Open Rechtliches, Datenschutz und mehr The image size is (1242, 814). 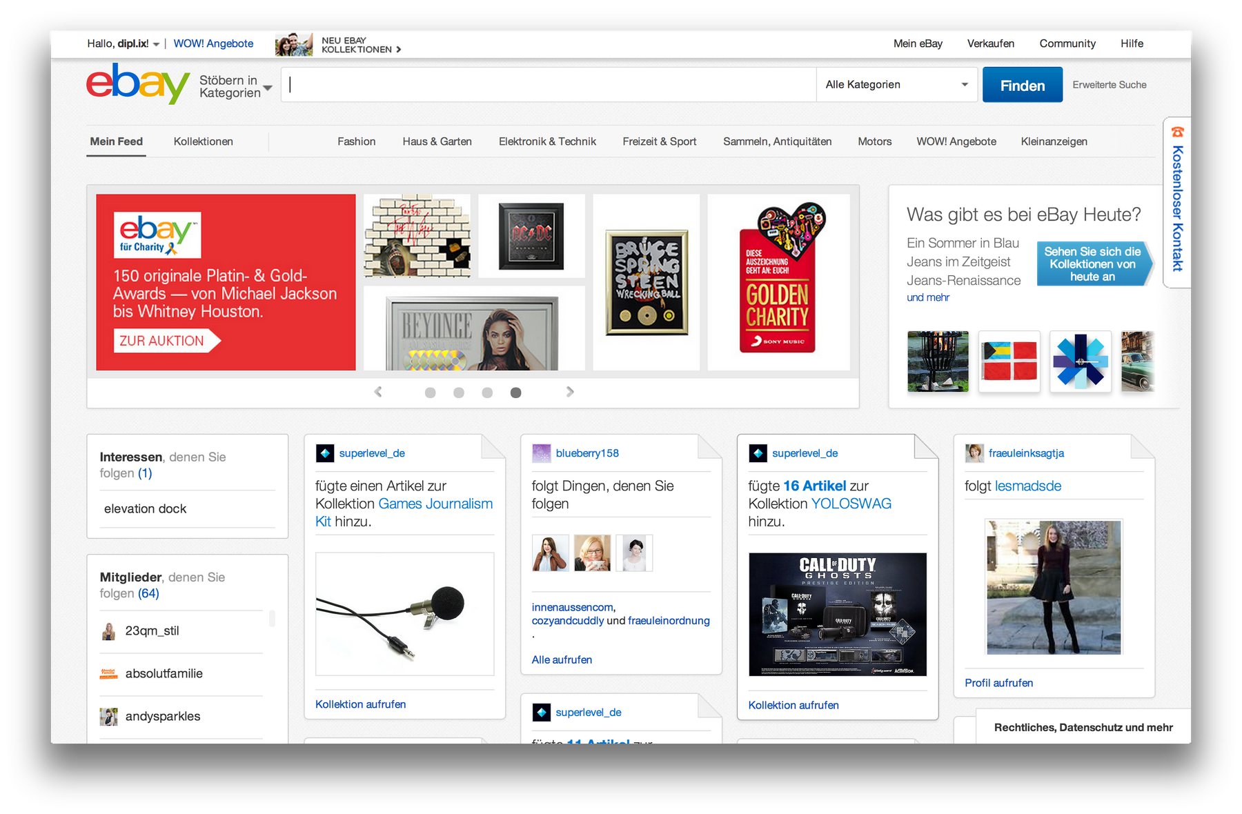coord(1083,727)
